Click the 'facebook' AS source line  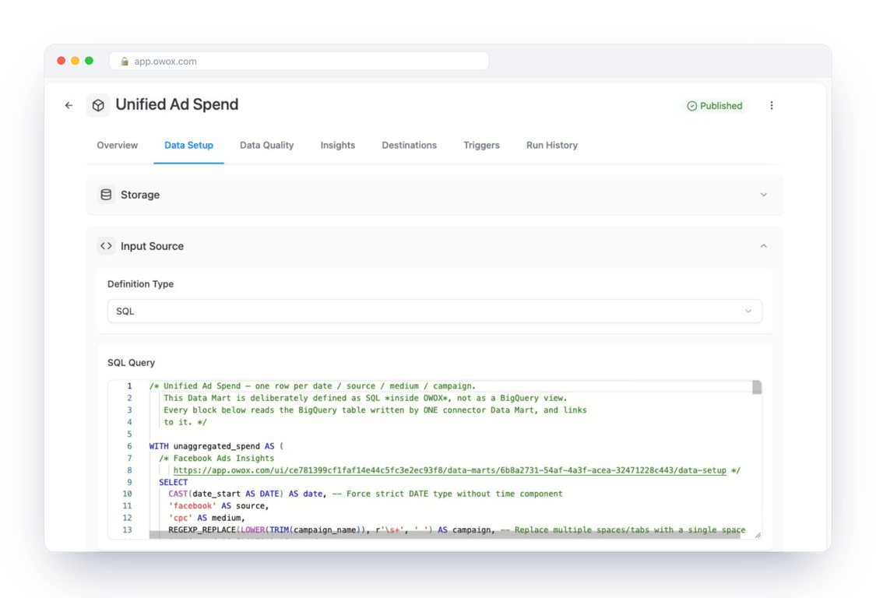tap(219, 506)
